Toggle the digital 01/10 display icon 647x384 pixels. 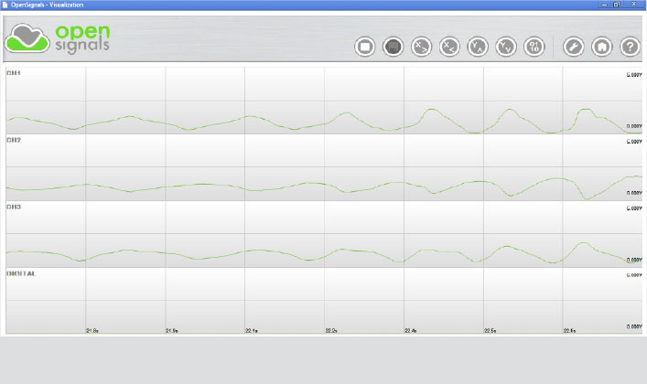point(534,46)
